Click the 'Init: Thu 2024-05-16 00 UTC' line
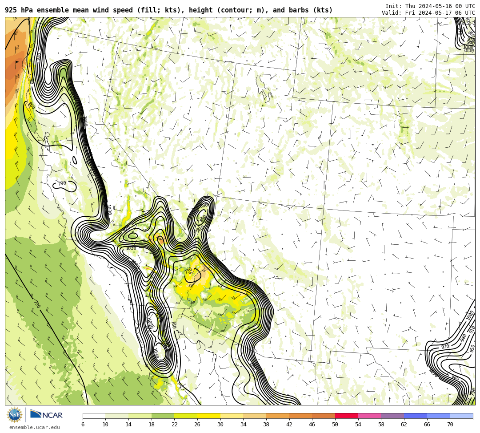The height and width of the screenshot is (433, 480). 430,6
